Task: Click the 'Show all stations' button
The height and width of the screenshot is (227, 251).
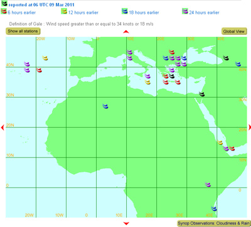Action: click(23, 31)
